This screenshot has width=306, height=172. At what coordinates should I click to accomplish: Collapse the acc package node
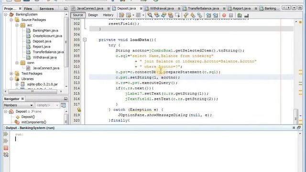point(17,25)
